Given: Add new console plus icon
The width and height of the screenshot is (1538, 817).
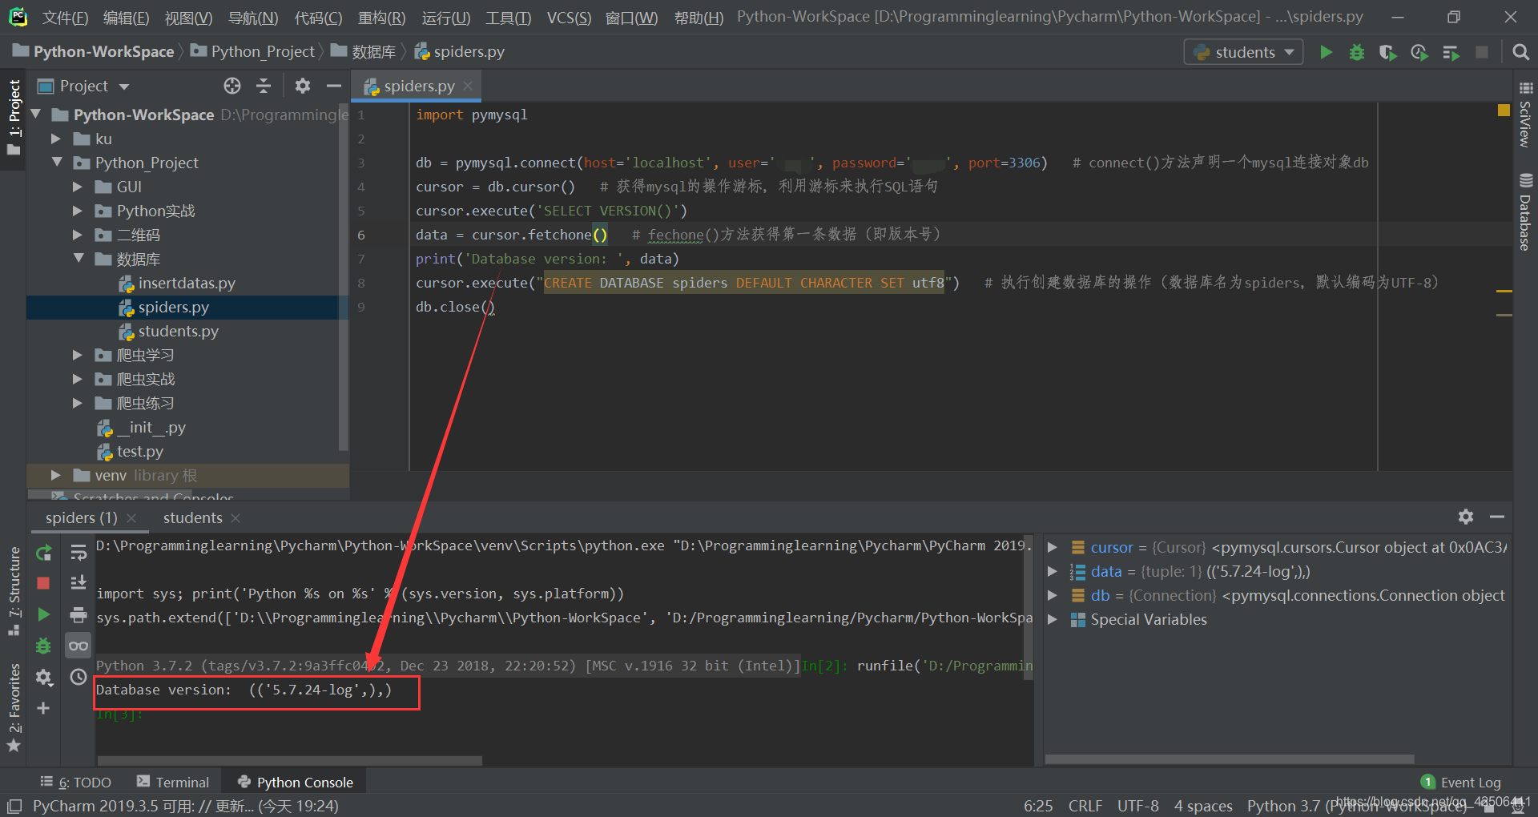Looking at the screenshot, I should (x=44, y=708).
